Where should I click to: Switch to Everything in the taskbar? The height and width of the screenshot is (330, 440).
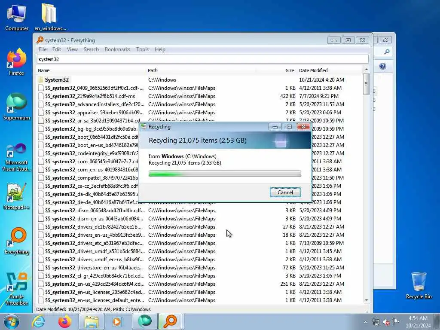tap(171, 321)
